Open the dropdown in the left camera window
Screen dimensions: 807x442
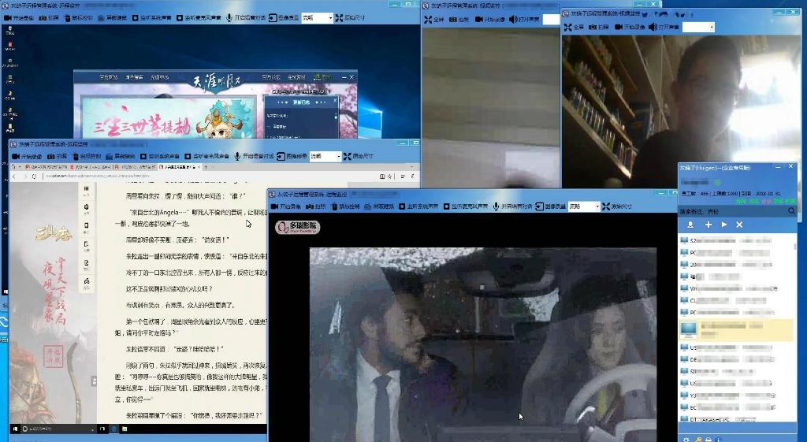coord(551,20)
